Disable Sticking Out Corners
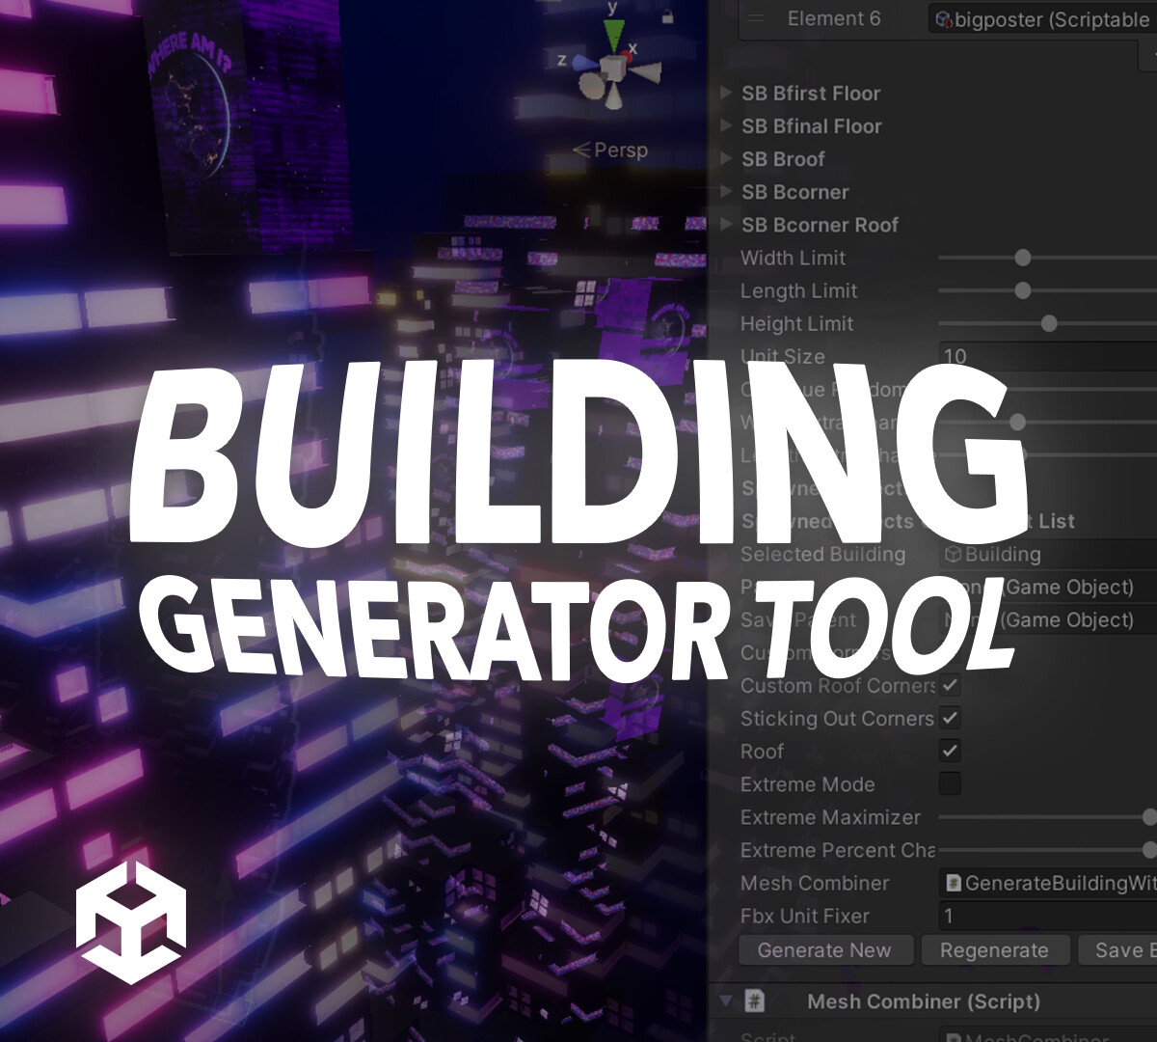 tap(948, 719)
